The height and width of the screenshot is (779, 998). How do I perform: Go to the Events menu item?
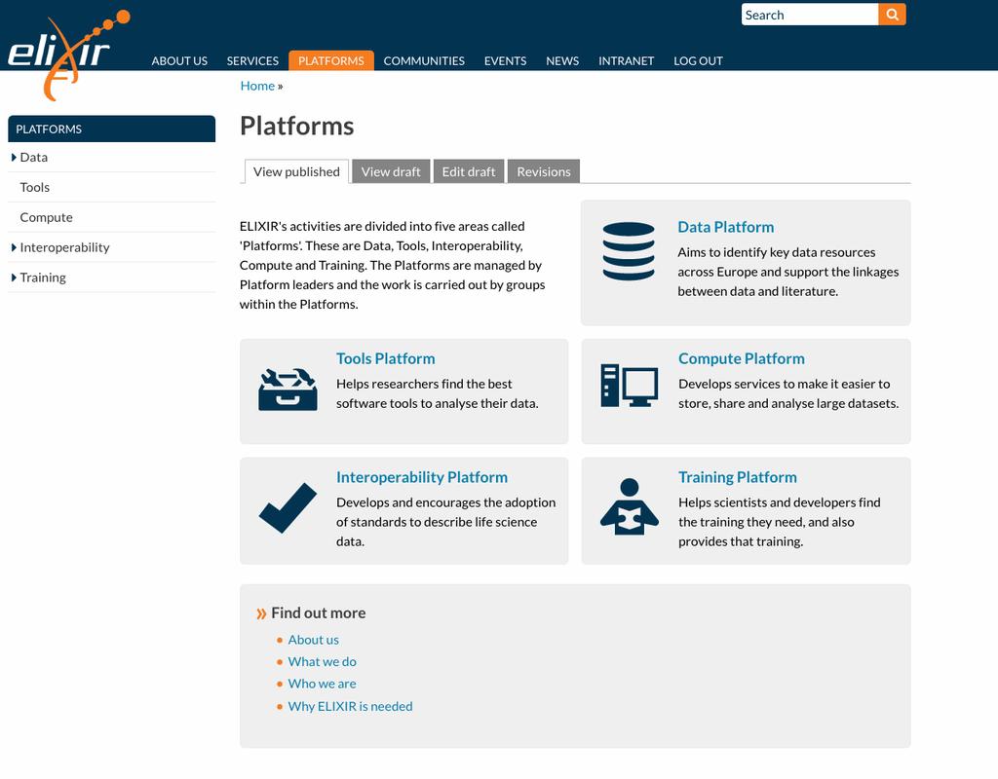tap(506, 61)
